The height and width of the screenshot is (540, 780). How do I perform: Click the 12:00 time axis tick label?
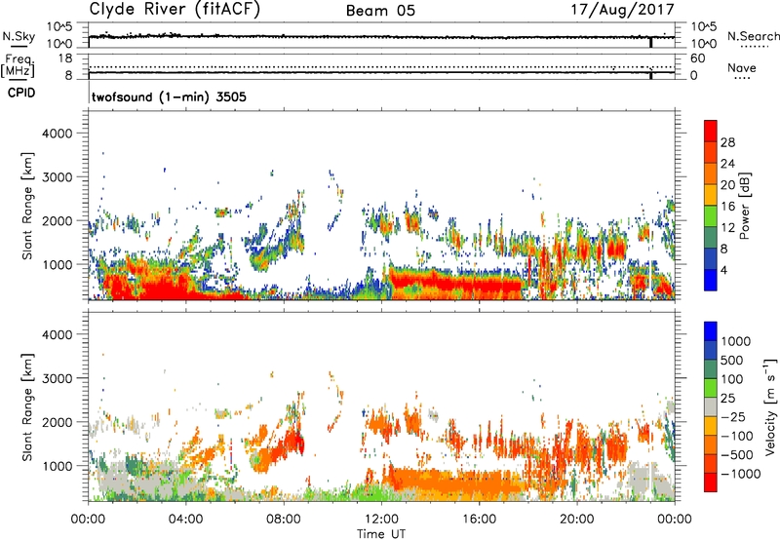pyautogui.click(x=381, y=520)
